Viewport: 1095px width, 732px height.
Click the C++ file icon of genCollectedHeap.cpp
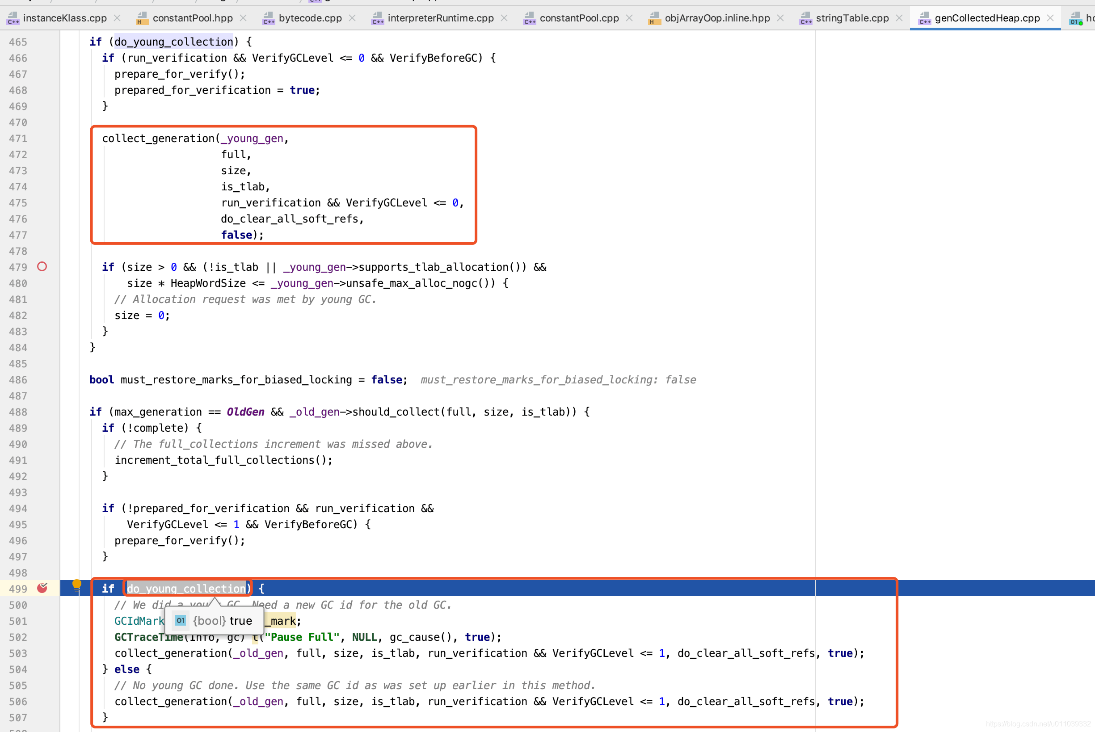click(x=925, y=18)
